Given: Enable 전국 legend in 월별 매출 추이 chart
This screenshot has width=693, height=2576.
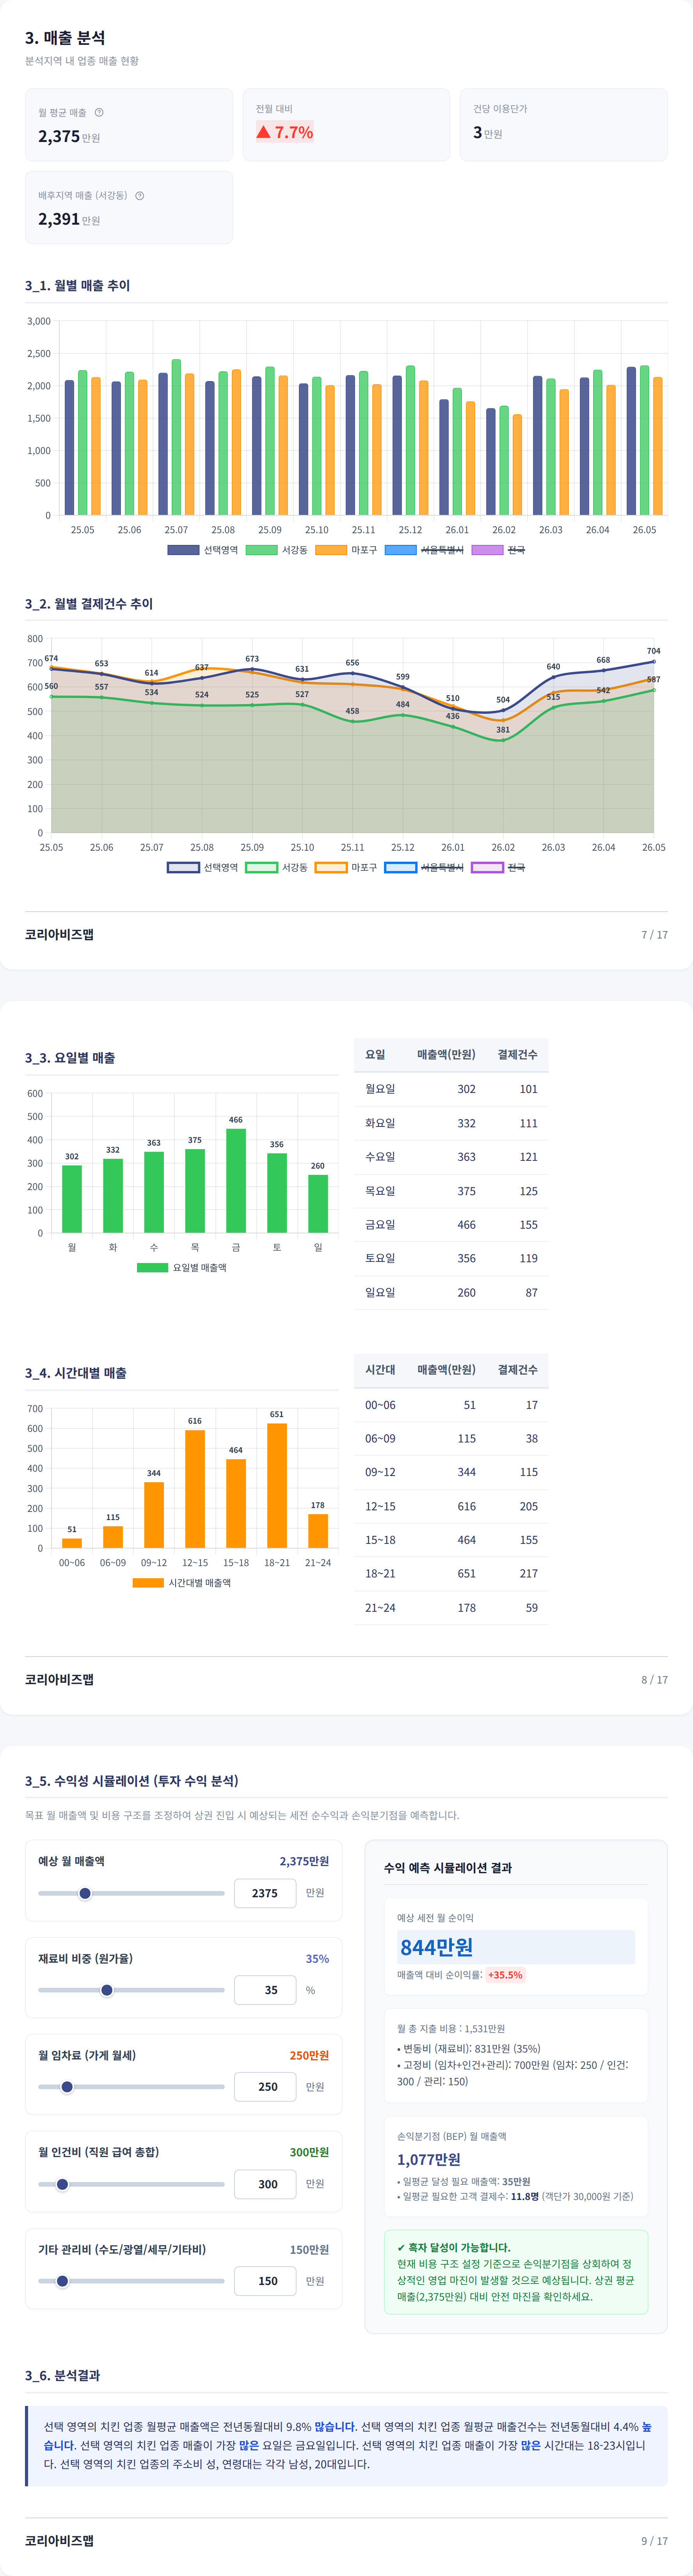Looking at the screenshot, I should tap(498, 550).
